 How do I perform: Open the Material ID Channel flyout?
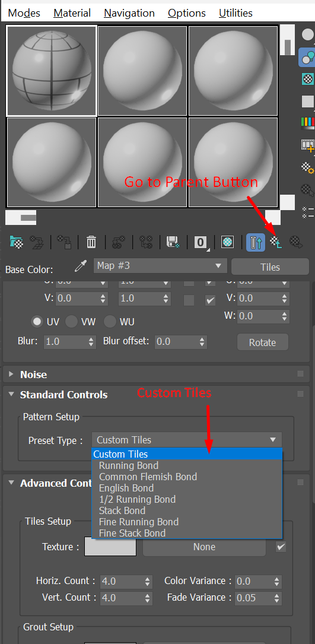pyautogui.click(x=201, y=242)
